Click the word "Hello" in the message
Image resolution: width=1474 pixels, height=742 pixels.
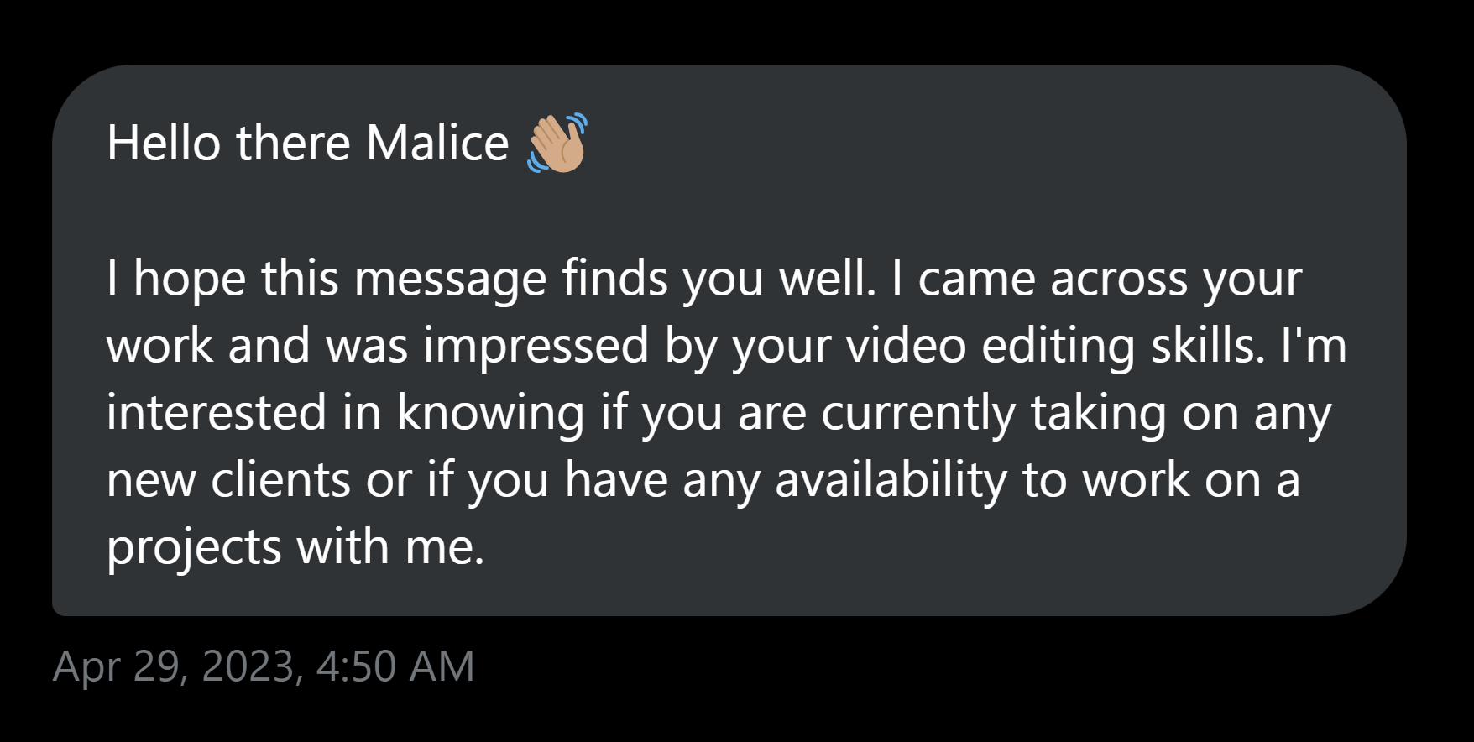[x=164, y=144]
